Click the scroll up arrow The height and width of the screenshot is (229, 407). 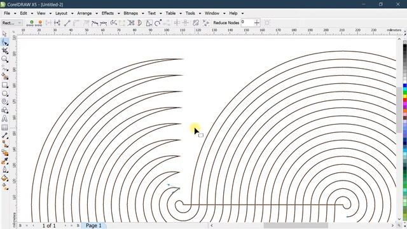tap(399, 39)
